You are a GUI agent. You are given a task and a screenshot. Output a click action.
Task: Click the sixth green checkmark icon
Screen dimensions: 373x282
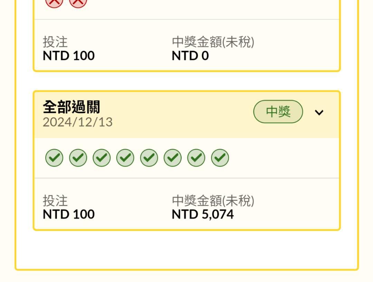click(173, 158)
